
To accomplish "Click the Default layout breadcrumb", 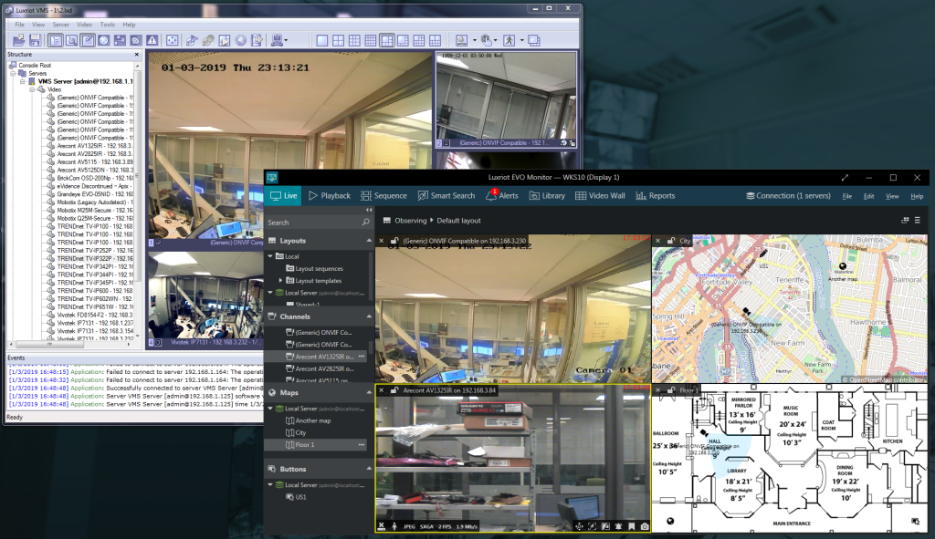I will coord(458,221).
